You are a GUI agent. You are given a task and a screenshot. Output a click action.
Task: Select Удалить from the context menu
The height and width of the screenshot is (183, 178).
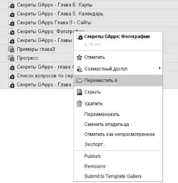pos(118,104)
